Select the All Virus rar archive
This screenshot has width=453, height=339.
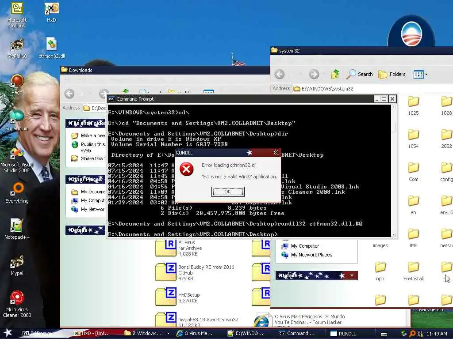click(x=179, y=248)
